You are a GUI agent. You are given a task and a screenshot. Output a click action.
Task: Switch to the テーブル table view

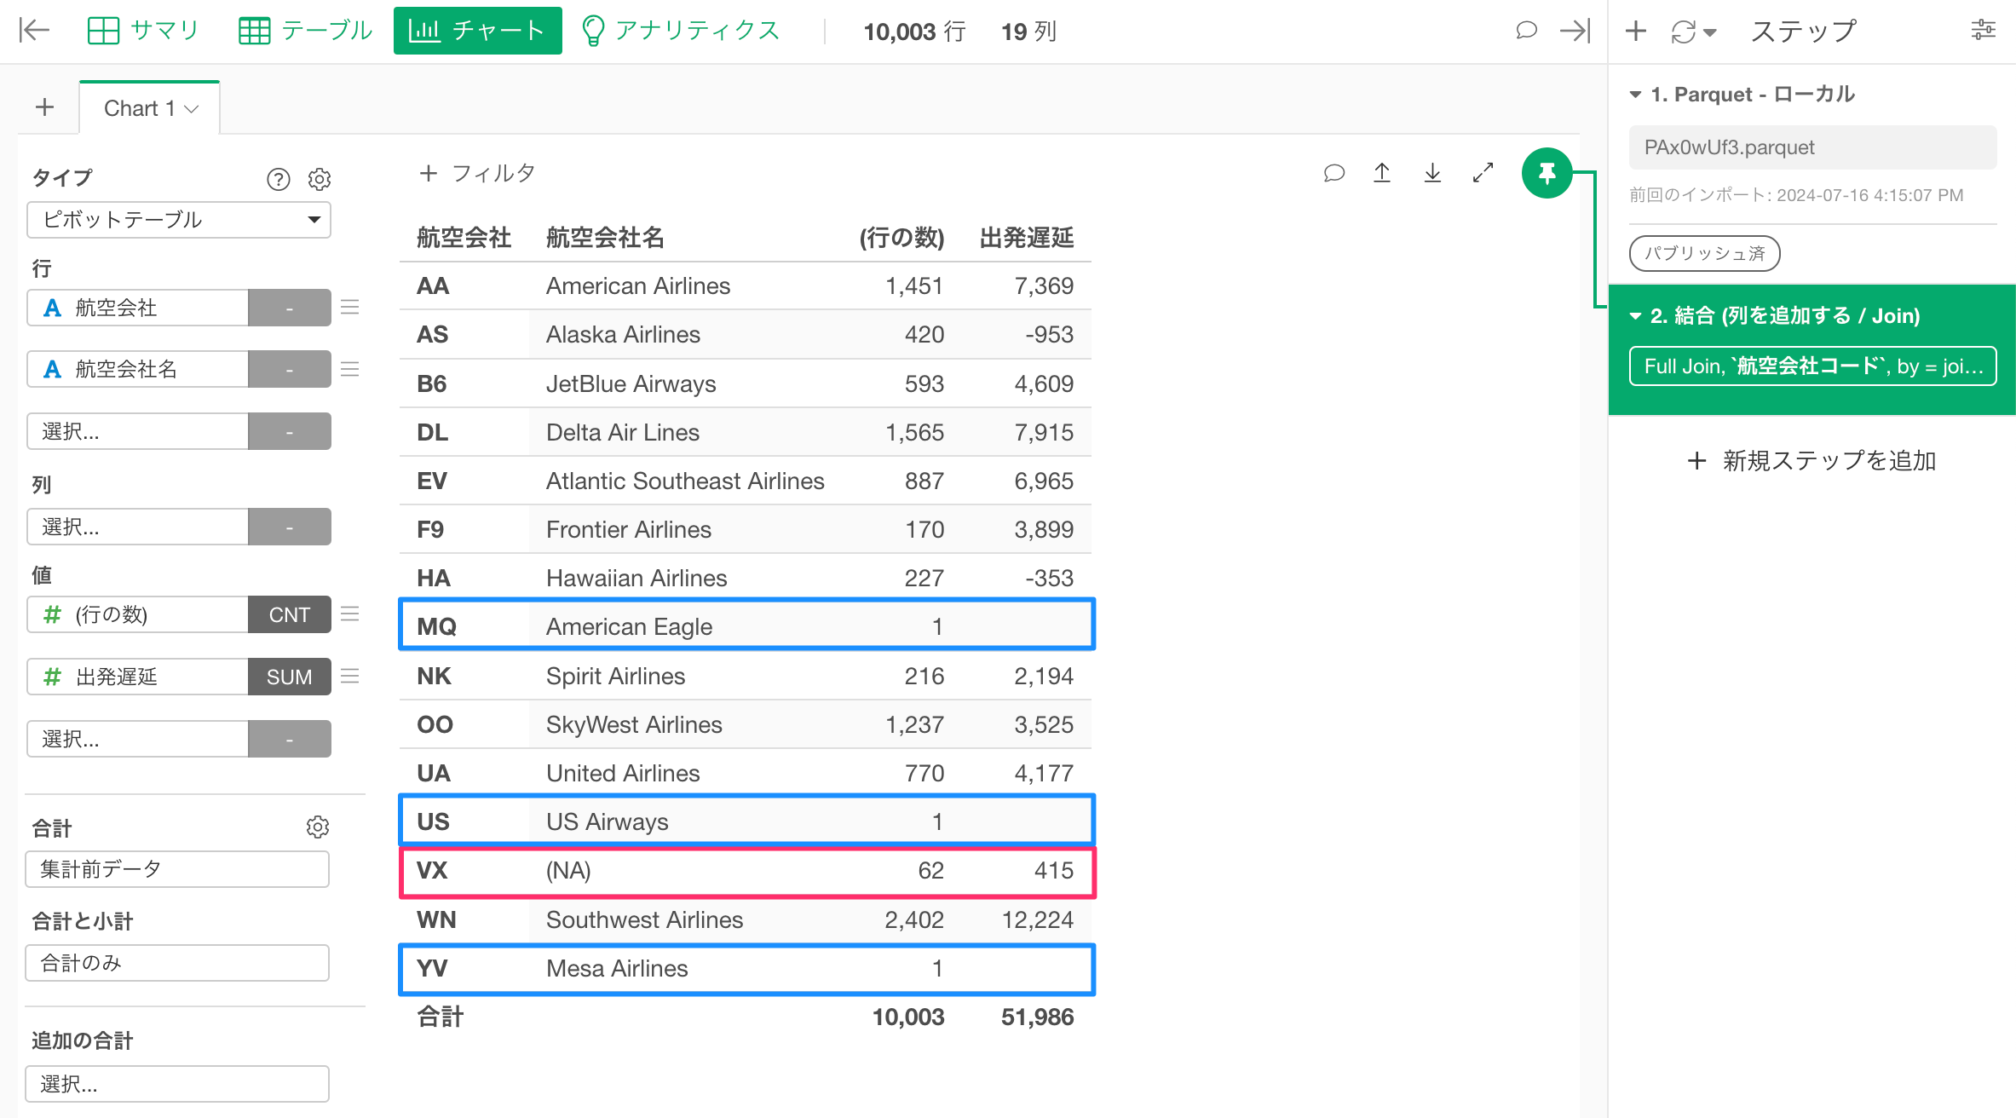pyautogui.click(x=305, y=31)
